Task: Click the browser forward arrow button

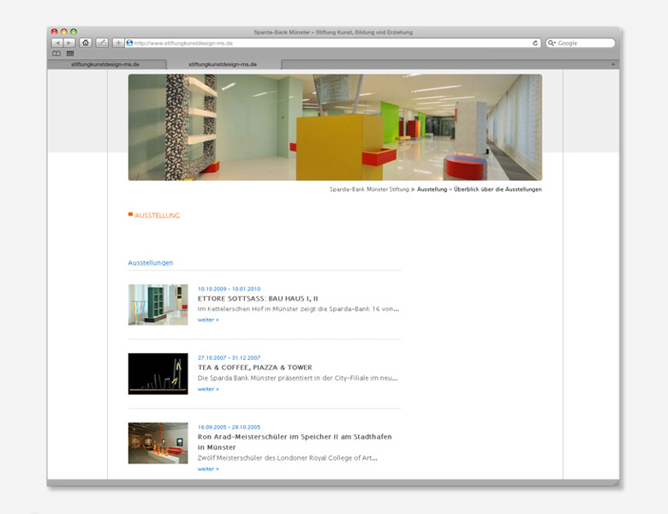Action: 69,43
